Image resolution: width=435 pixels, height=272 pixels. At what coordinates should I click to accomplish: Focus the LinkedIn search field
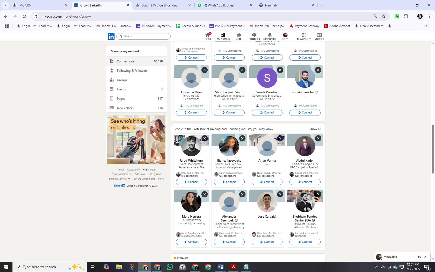tap(143, 37)
